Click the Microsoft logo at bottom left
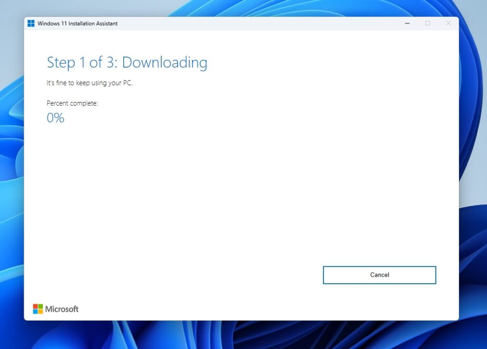The image size is (487, 349). 55,309
